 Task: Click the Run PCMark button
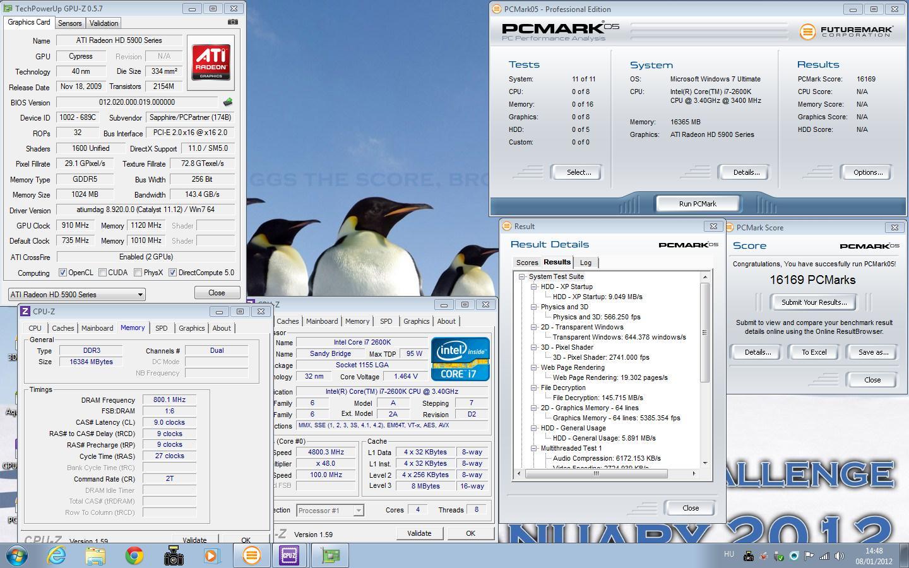tap(698, 204)
